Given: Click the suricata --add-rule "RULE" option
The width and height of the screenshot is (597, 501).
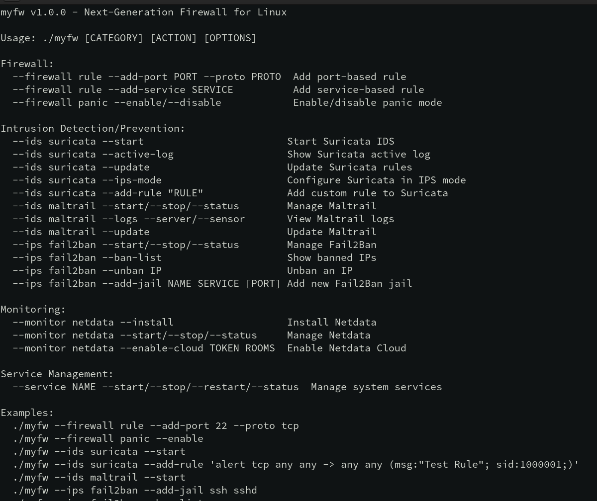Looking at the screenshot, I should pyautogui.click(x=125, y=193).
